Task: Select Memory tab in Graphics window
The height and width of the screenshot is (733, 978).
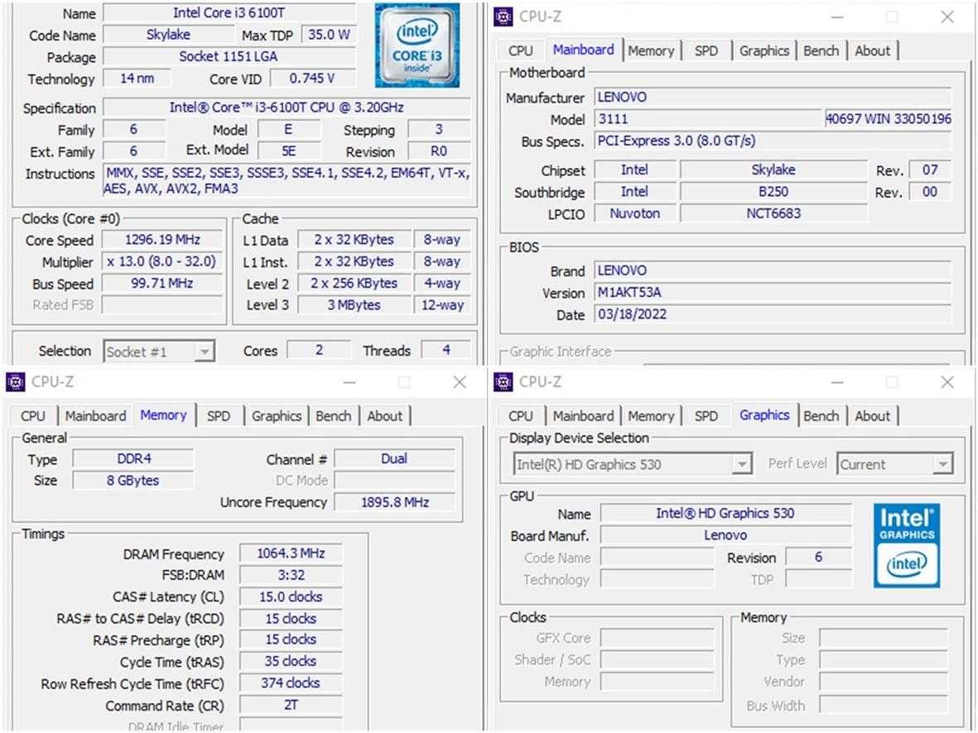Action: tap(651, 416)
